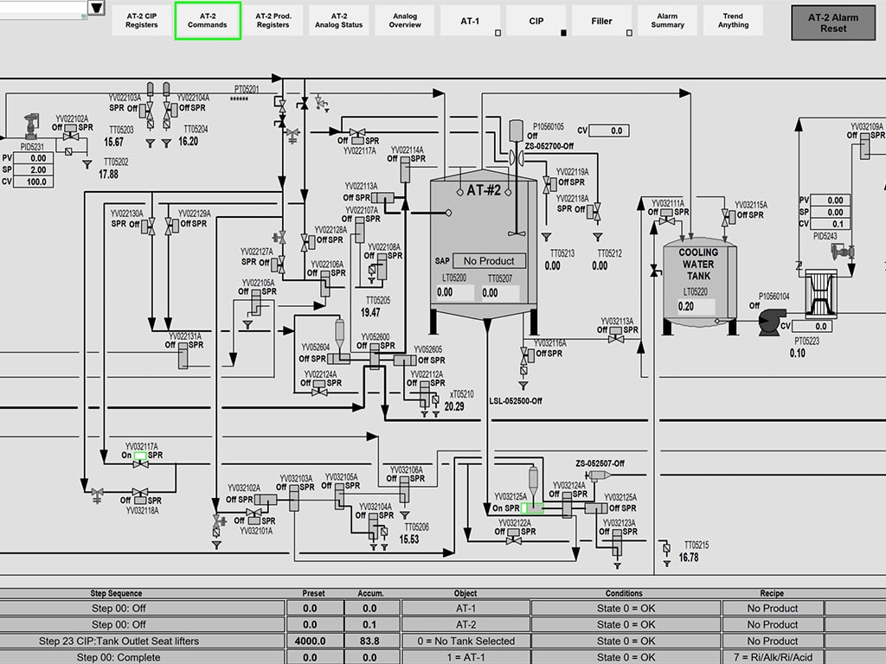Click valve YV032118A symbol

[x=140, y=495]
